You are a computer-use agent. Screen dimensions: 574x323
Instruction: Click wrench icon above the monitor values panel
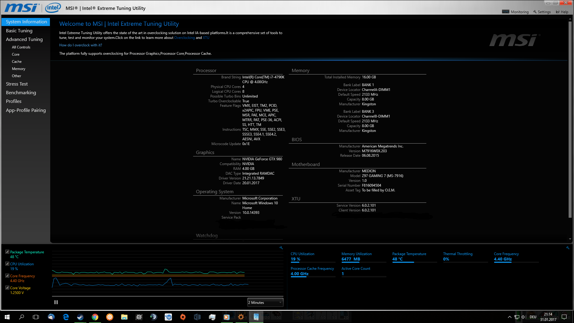tap(568, 248)
